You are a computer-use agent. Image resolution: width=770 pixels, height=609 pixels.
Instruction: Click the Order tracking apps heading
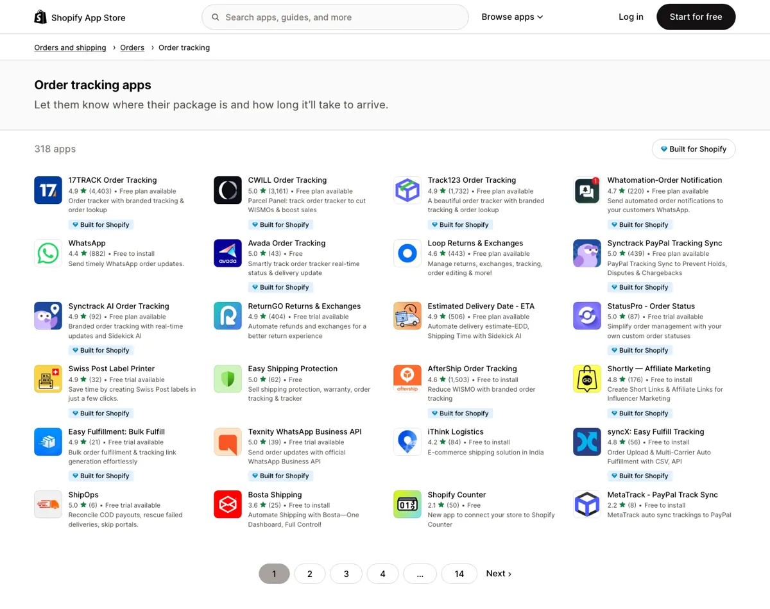pyautogui.click(x=93, y=85)
